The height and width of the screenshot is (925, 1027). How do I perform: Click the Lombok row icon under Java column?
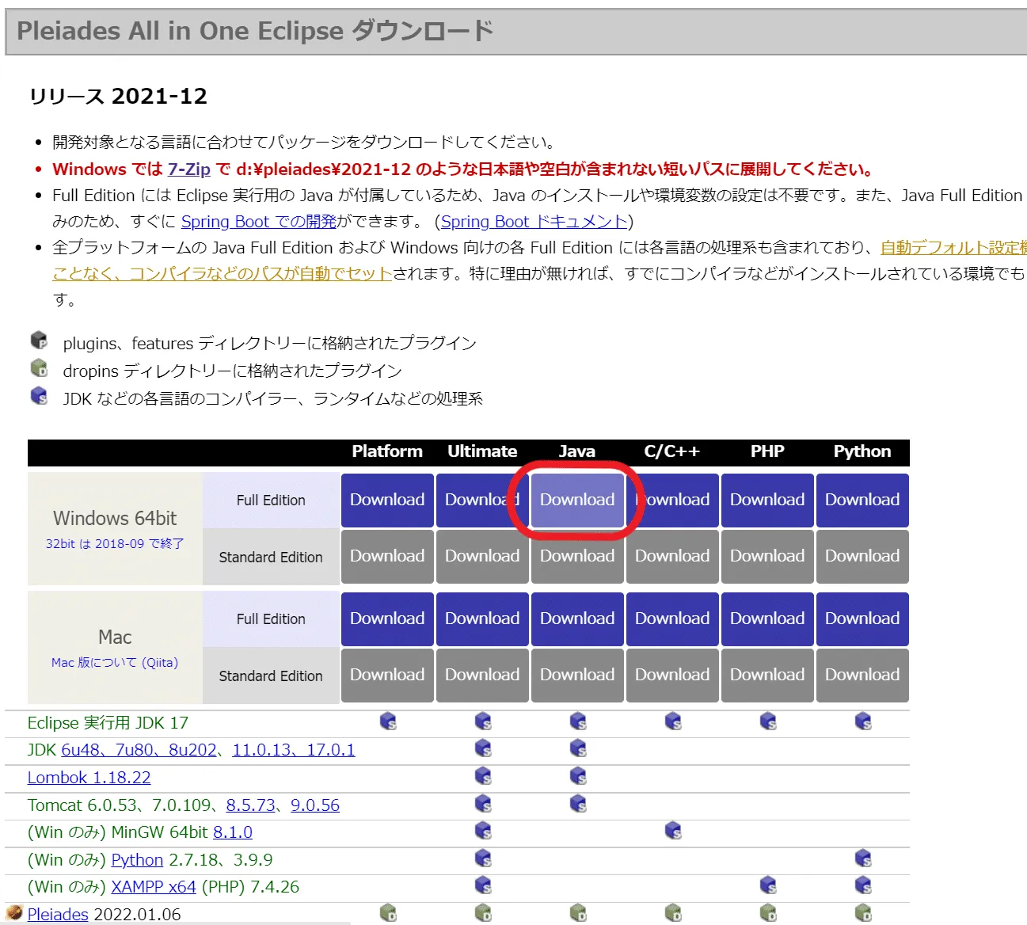coord(578,776)
